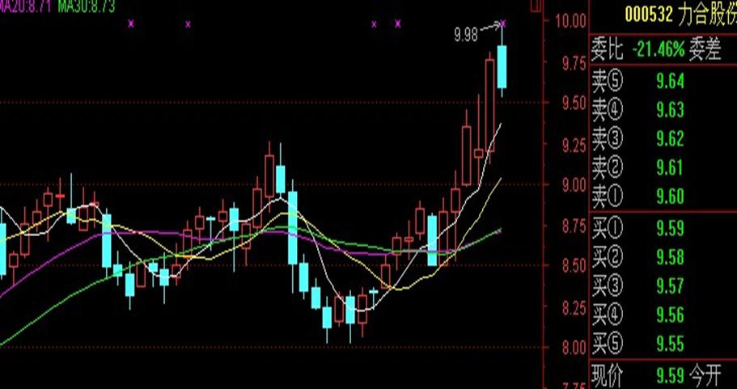This screenshot has height=389, width=737.
Task: Select the latest cyan candlestick below the 9.98 high
Action: point(502,66)
